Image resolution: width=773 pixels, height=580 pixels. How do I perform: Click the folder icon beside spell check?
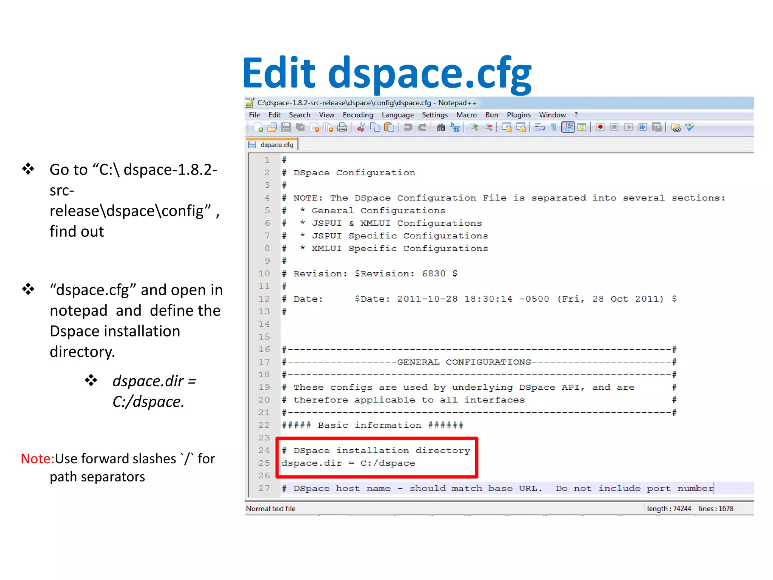(x=676, y=128)
